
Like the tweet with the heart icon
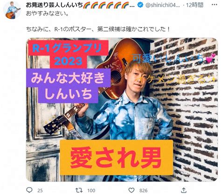click(131, 190)
